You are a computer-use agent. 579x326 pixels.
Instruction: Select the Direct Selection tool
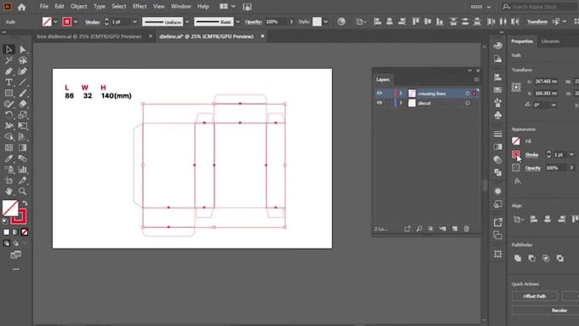23,49
